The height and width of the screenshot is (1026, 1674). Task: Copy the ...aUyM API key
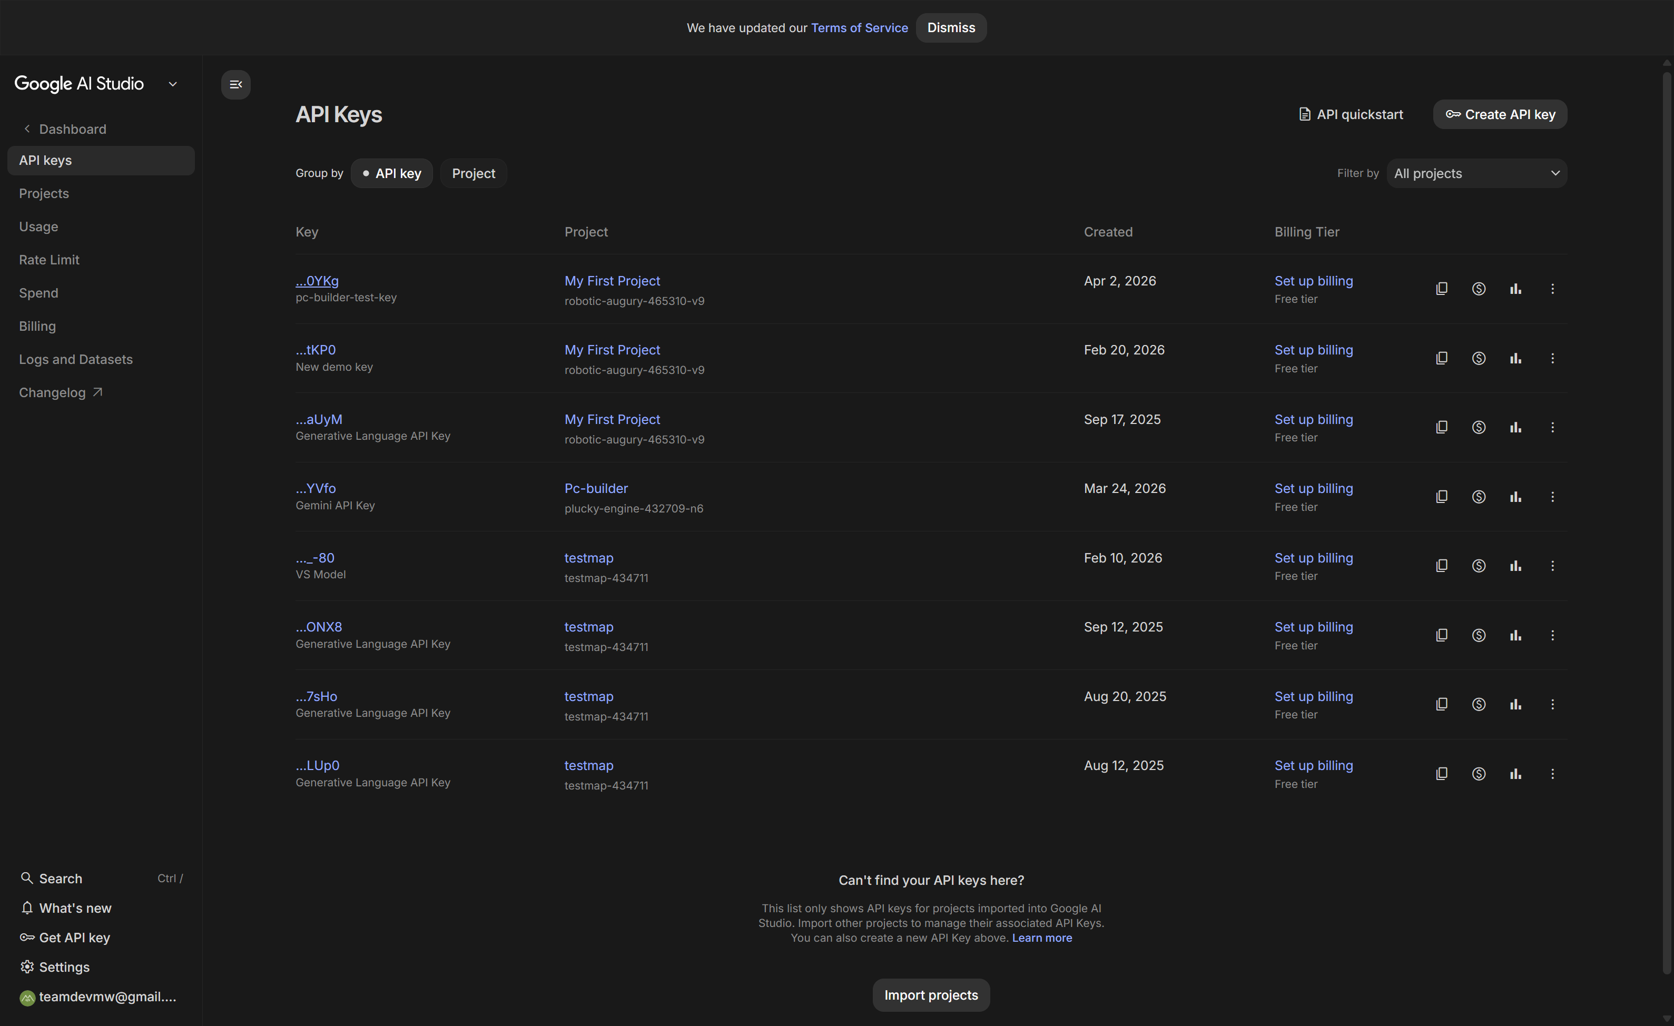pyautogui.click(x=1442, y=427)
